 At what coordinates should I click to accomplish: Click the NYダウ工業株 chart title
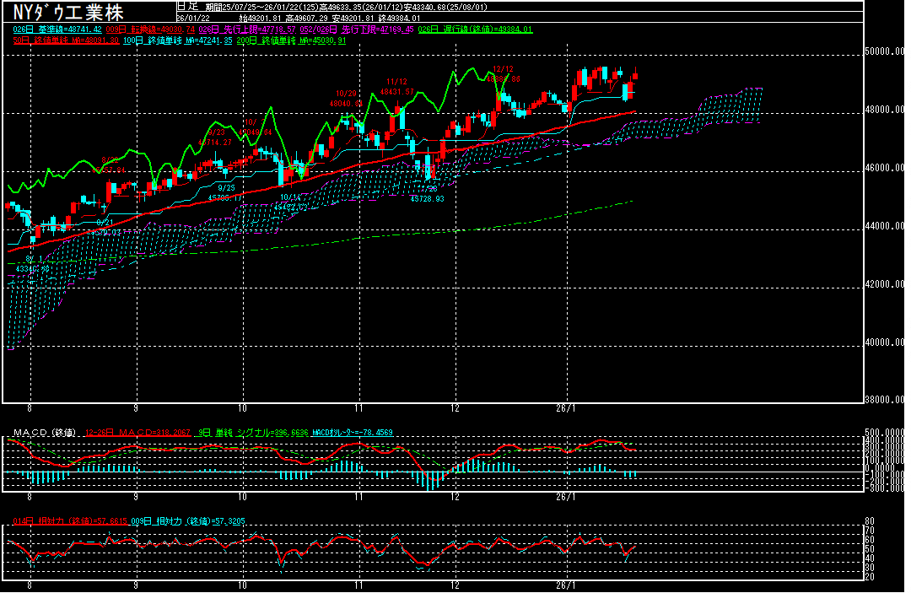click(69, 12)
